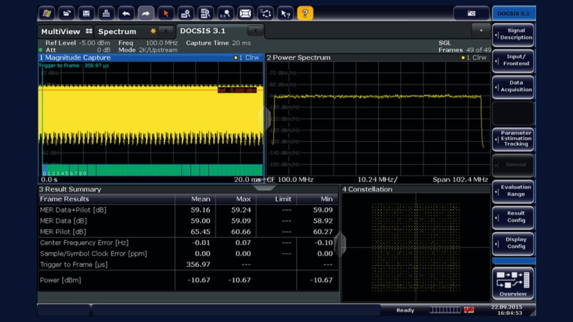
Task: Open the Signal Description dialog
Action: point(513,35)
